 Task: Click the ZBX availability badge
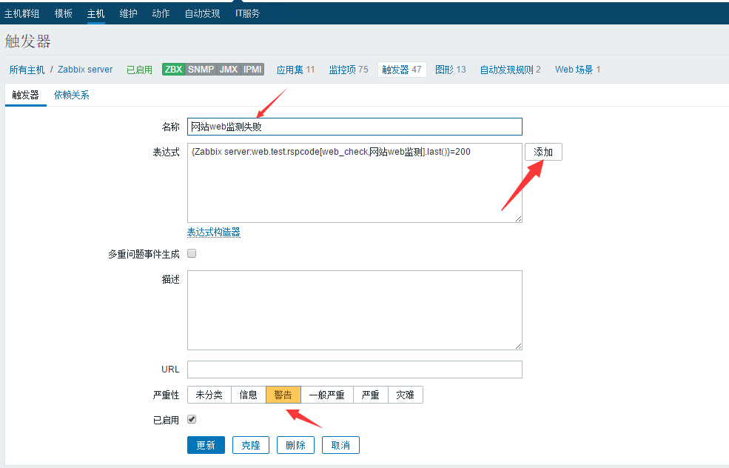[173, 70]
